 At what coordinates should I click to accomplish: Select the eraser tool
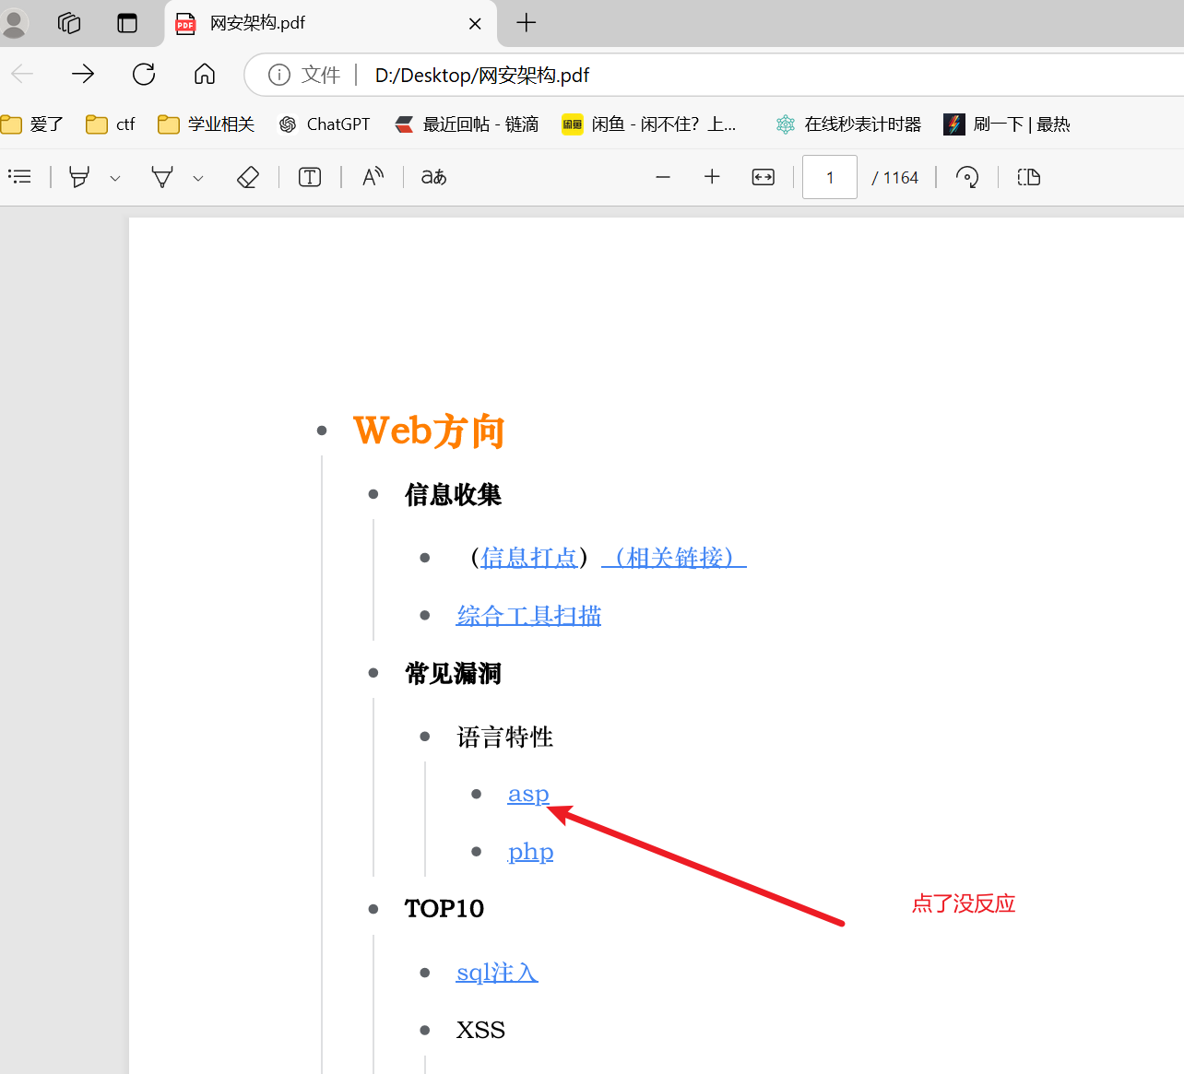247,177
